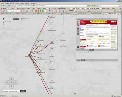The width and height of the screenshot is (122, 97).
Task: Mute sound with the speaker icon
Action: coord(3,19)
